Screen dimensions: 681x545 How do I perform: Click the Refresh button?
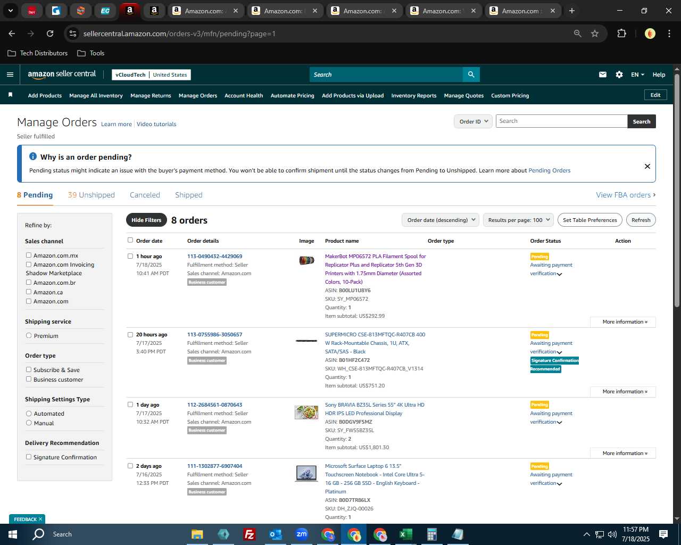point(641,220)
